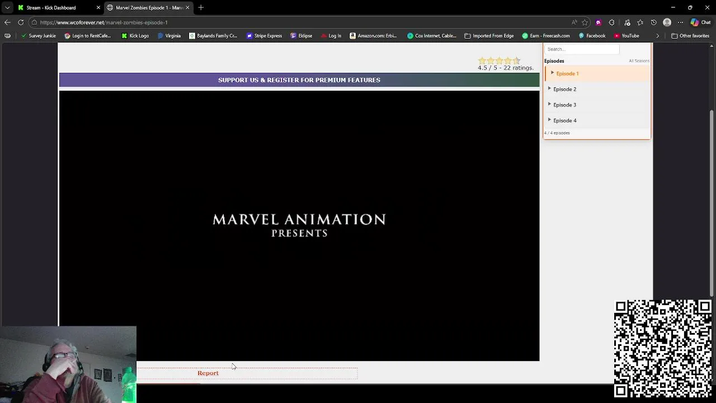Click play arrow beside Episode 1
Image resolution: width=716 pixels, height=403 pixels.
click(x=552, y=73)
